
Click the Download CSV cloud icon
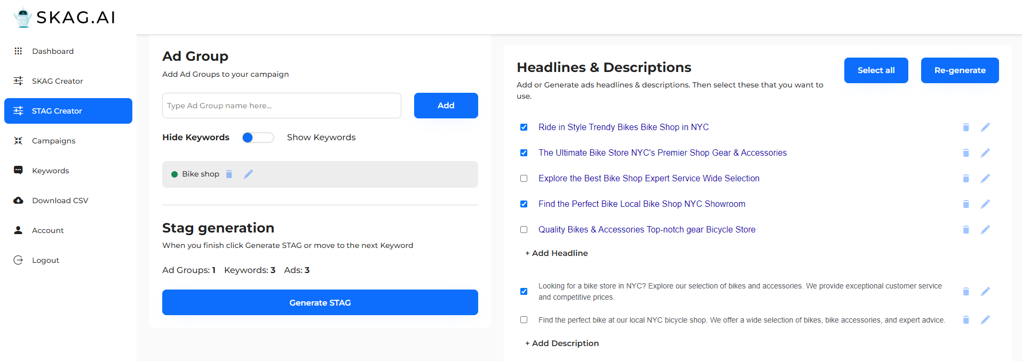click(x=18, y=200)
